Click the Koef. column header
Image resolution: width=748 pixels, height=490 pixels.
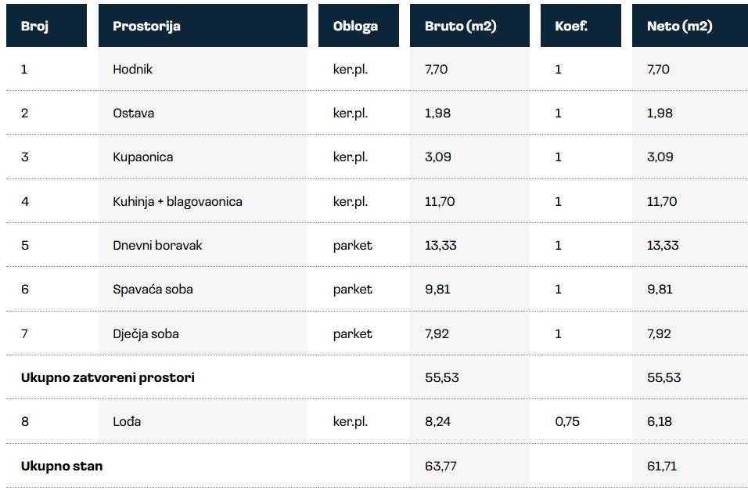point(571,26)
